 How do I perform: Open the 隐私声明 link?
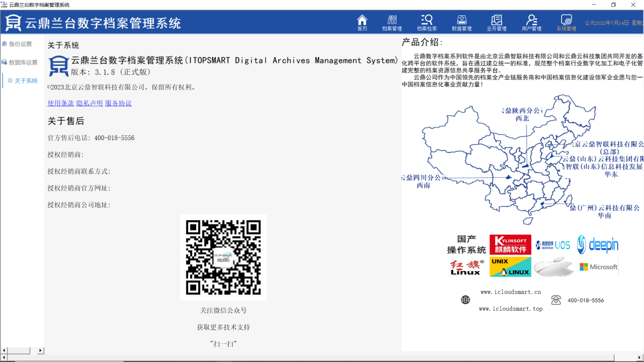point(89,103)
